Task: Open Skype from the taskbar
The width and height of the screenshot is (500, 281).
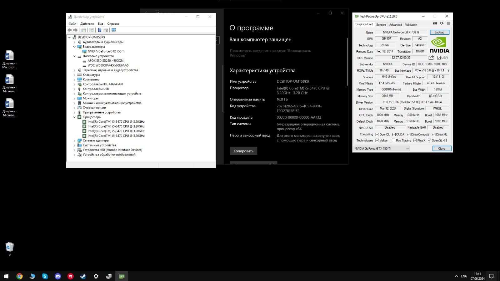Action: [x=45, y=276]
